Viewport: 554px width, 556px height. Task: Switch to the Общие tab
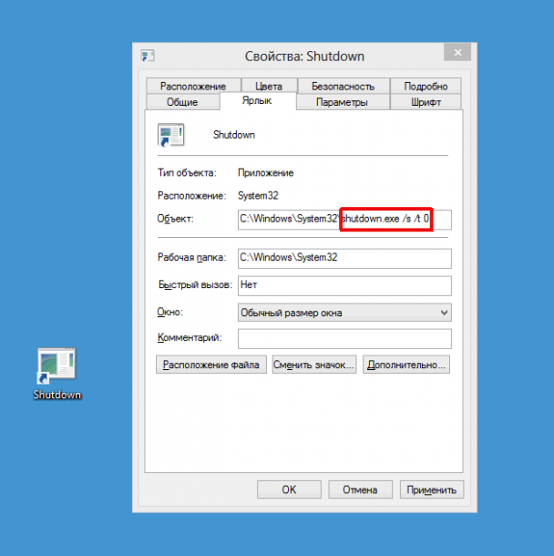coord(182,103)
